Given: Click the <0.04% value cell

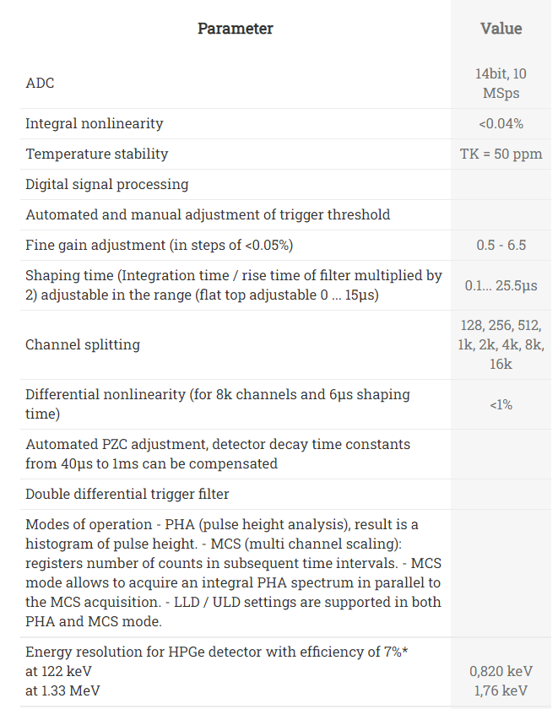Looking at the screenshot, I should [x=501, y=123].
